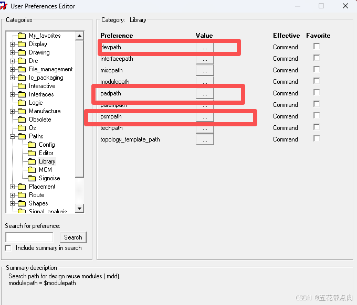Viewport: 357px width, 305px height.
Task: Click the Interactive folder icon
Action: (x=22, y=86)
